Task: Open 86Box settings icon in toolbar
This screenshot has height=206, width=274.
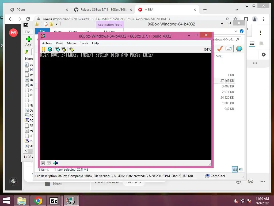Action: tap(71, 49)
